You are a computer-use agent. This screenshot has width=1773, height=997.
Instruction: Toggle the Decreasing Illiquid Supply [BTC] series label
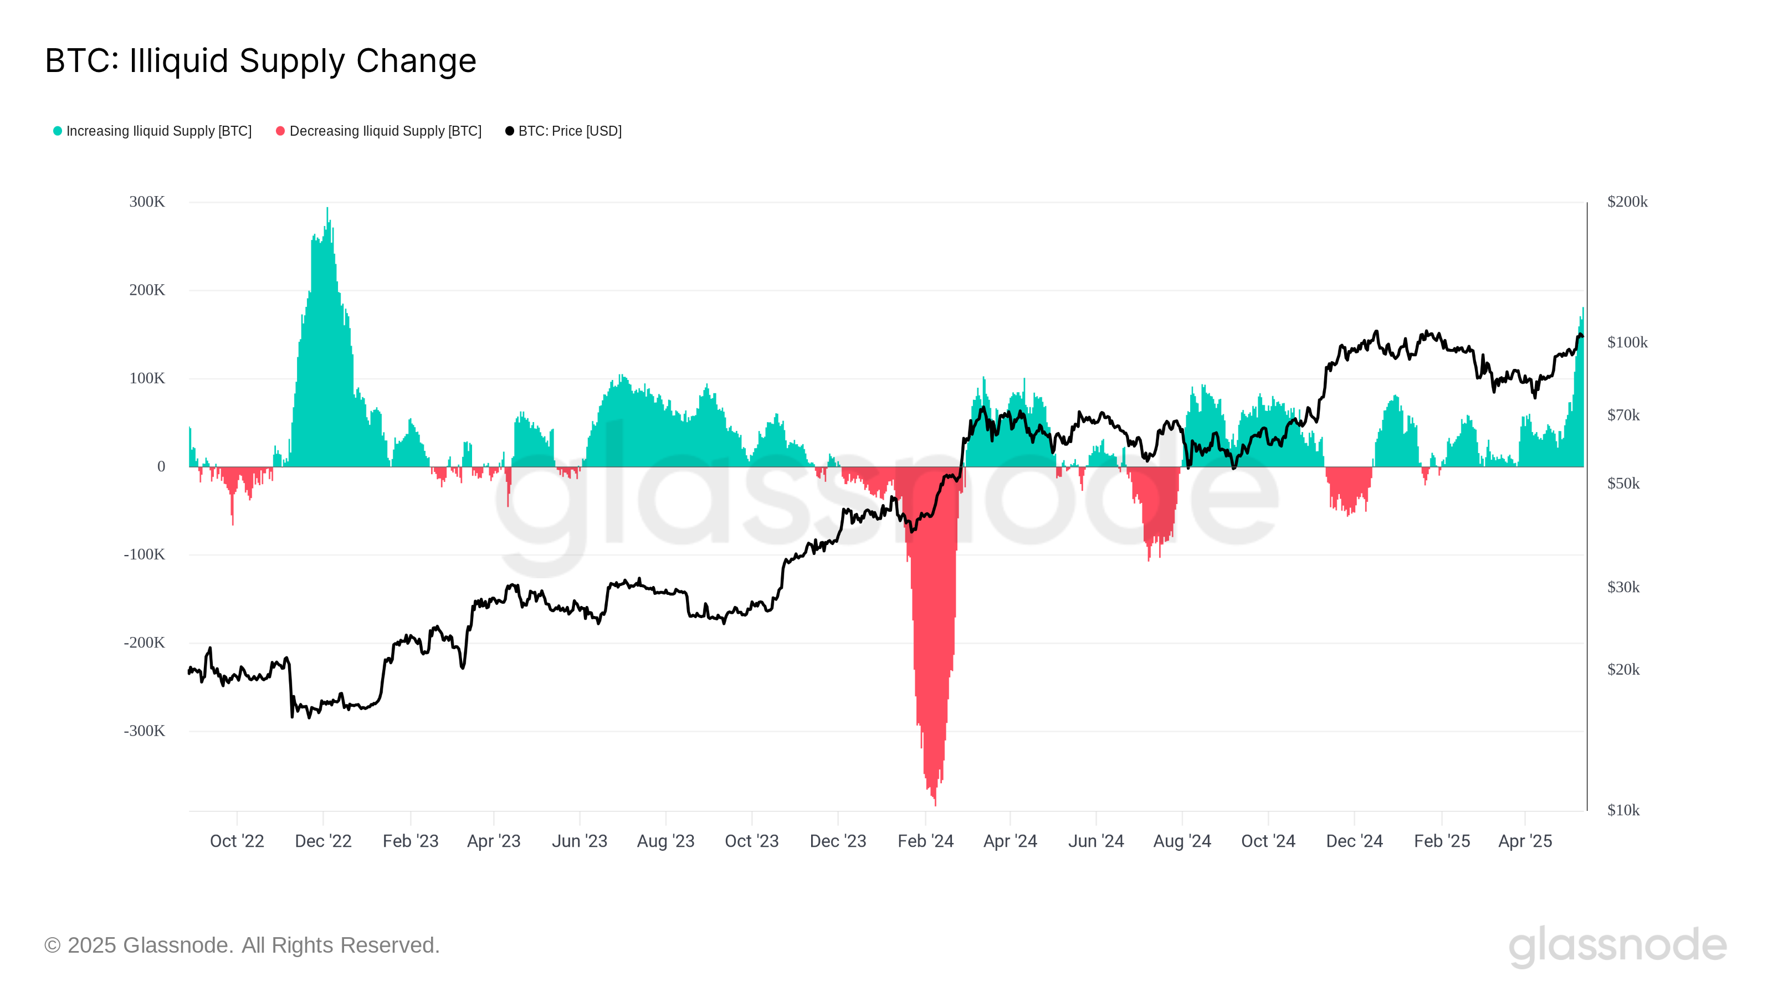coord(386,131)
